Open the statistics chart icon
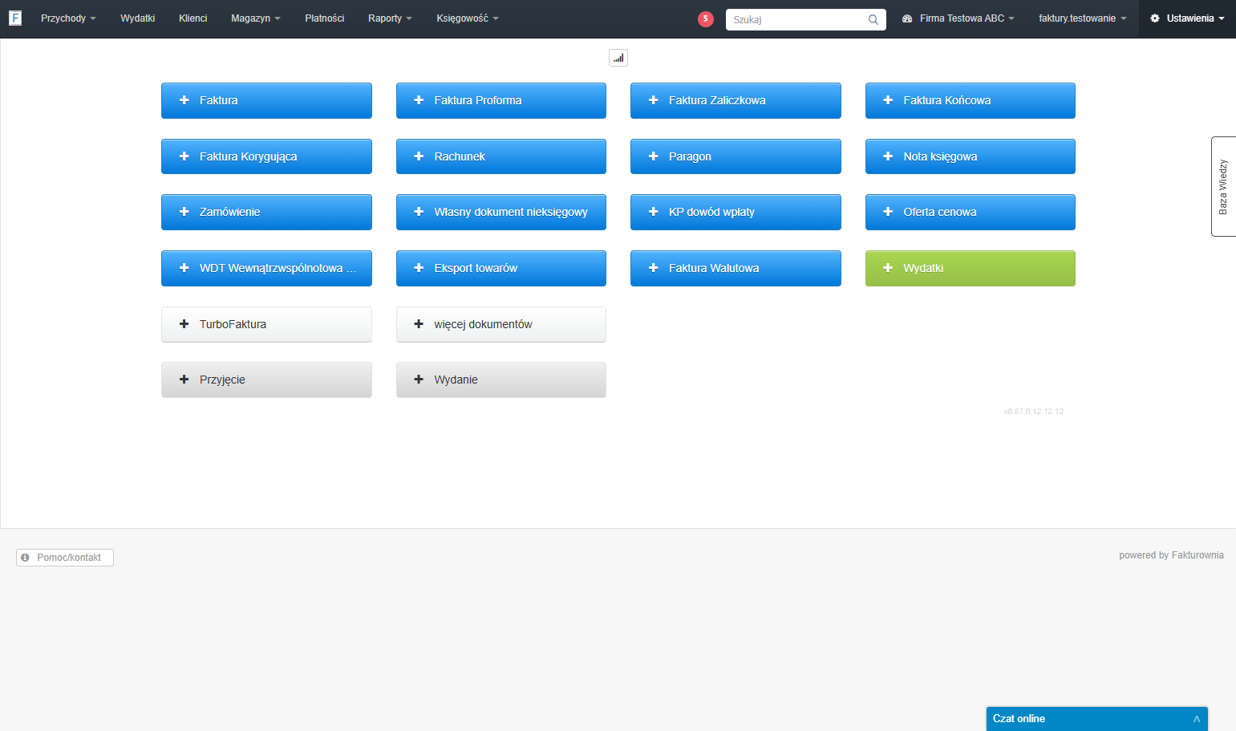Screen dimensions: 1236x731 point(618,58)
